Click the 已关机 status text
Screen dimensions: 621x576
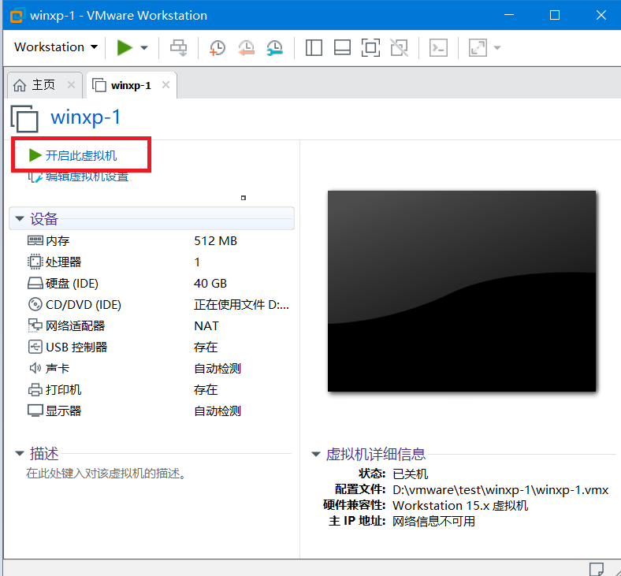(411, 474)
